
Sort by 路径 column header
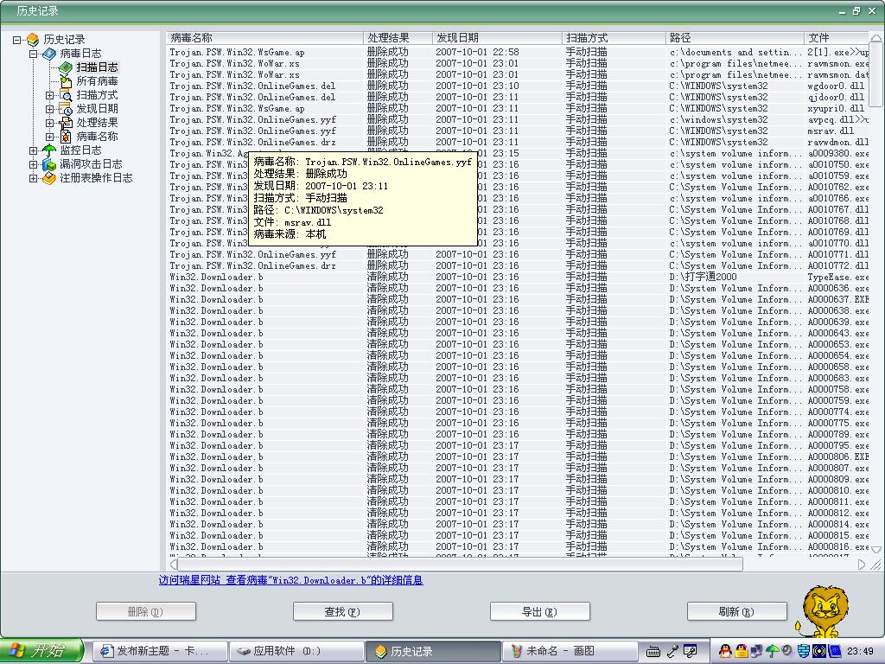point(735,38)
